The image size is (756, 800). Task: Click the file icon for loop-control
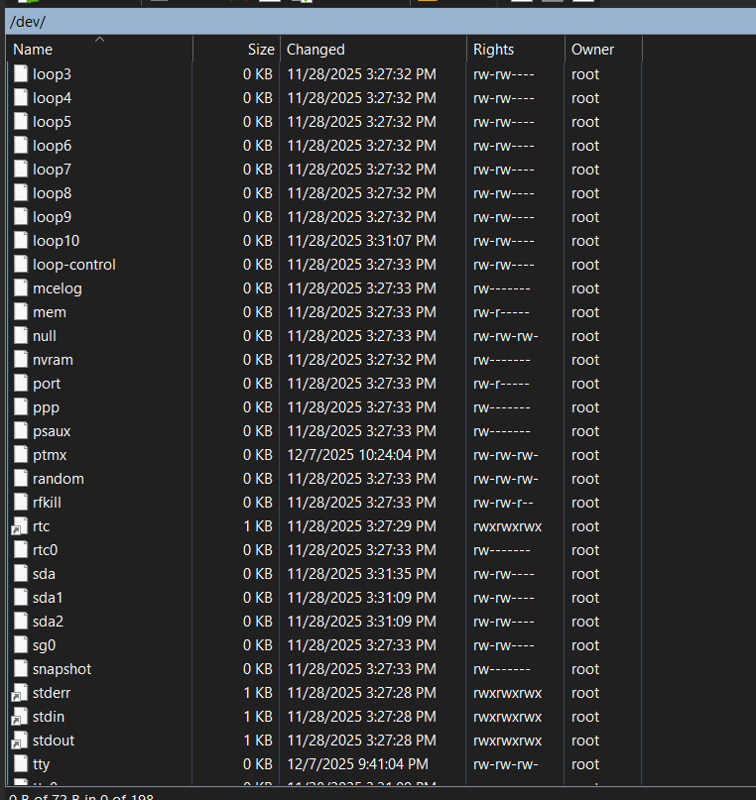pyautogui.click(x=21, y=265)
